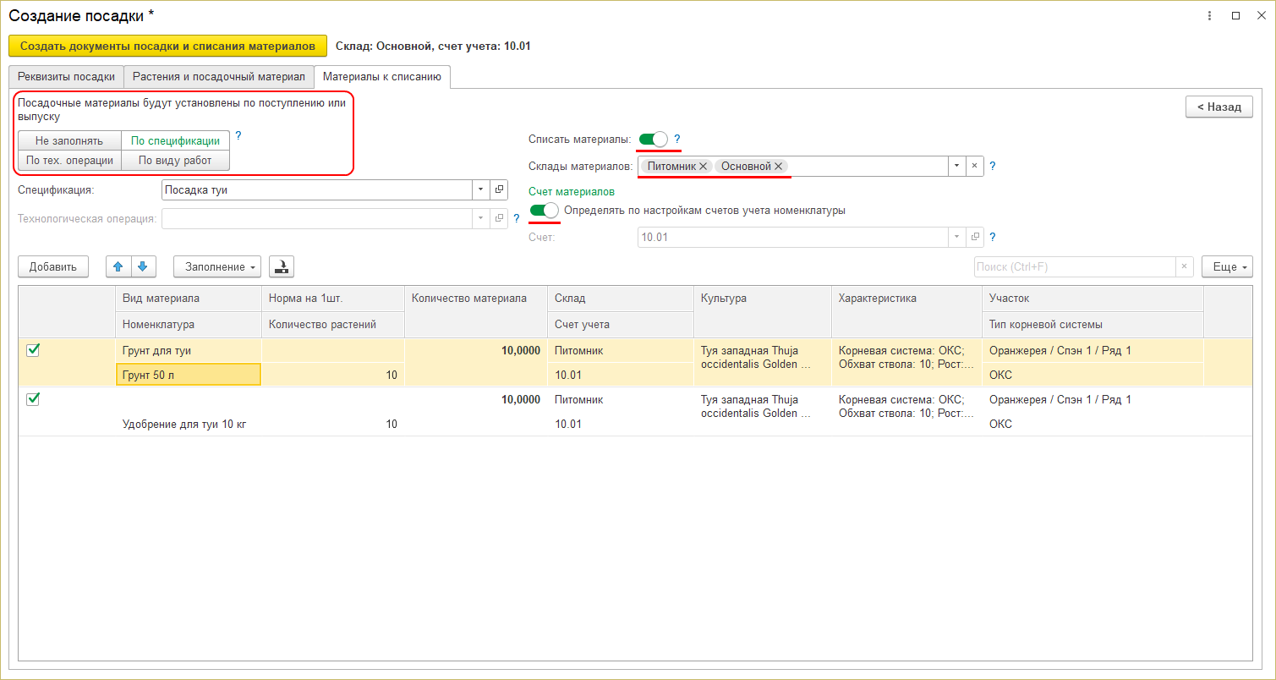The image size is (1276, 680).
Task: Switch to the Реквизиты посадки tab
Action: 66,77
